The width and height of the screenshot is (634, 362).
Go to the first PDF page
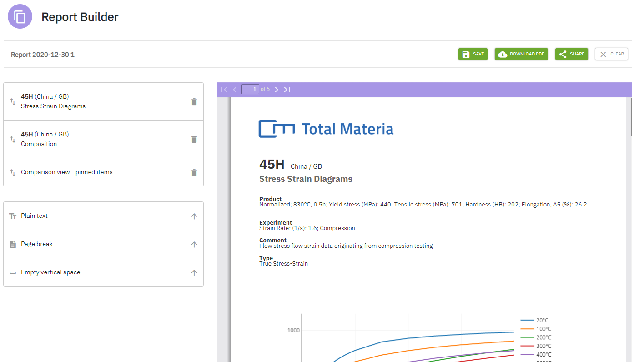coord(224,89)
